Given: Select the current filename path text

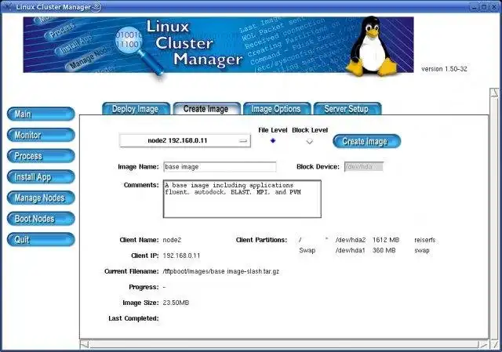Looking at the screenshot, I should [221, 271].
